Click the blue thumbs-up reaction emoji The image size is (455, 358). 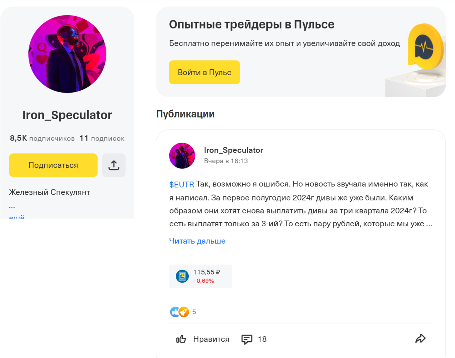(x=174, y=312)
